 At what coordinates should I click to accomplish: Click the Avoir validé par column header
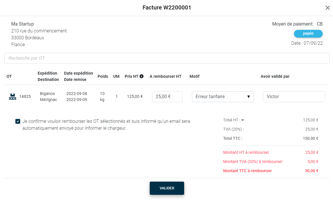coord(275,76)
